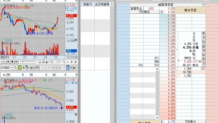Image resolution: width=219 pixels, height=123 pixels.
Task: Click 기타매도 button
Action: pyautogui.click(x=144, y=12)
